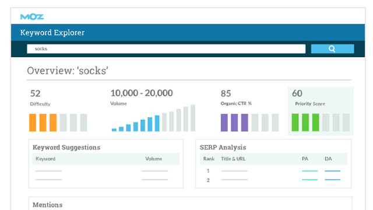This screenshot has height=210, width=373.
Task: Click the Difficulty score 52
Action: (x=35, y=93)
